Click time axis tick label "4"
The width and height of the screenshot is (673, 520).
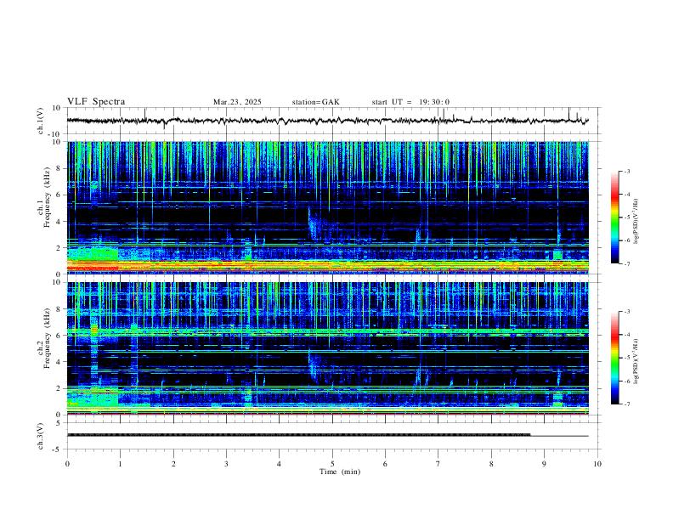click(279, 464)
